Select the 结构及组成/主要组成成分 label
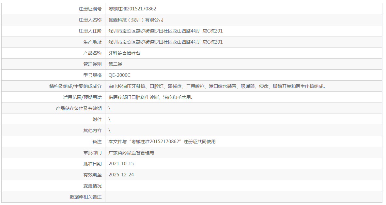Viewport: 386px width, 205px height. pos(76,86)
